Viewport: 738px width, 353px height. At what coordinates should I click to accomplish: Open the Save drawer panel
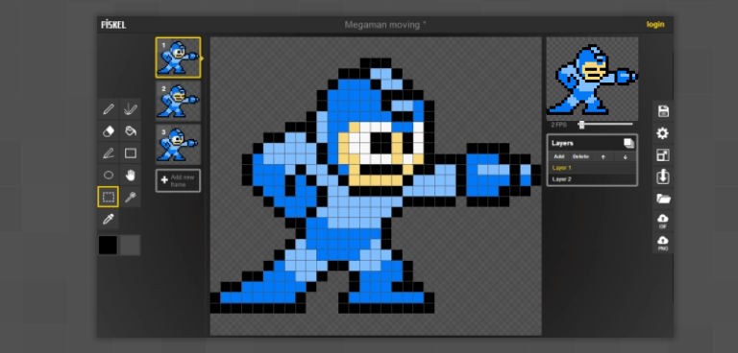pos(663,111)
